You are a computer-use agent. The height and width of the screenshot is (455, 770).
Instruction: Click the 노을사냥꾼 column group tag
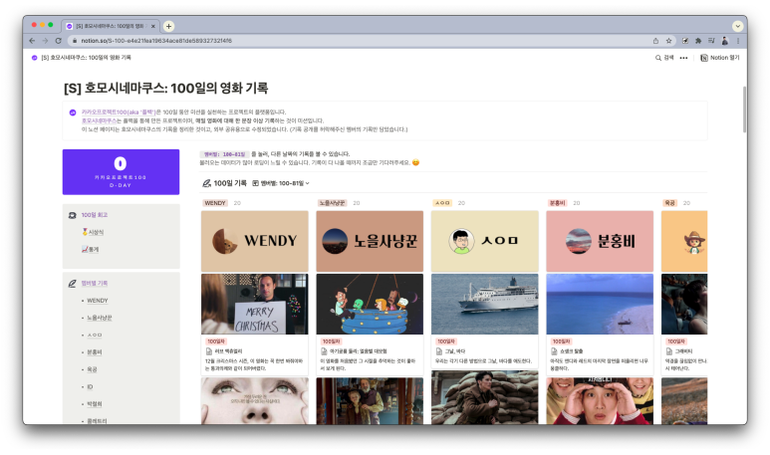[x=333, y=203]
